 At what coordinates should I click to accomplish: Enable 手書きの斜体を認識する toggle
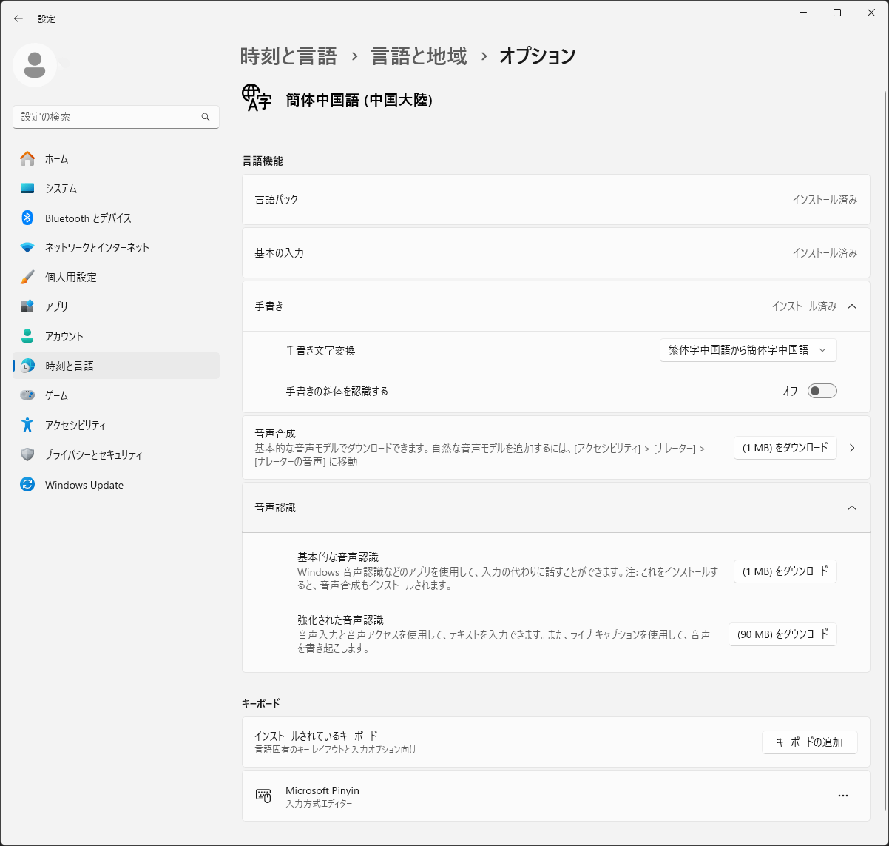click(x=822, y=391)
